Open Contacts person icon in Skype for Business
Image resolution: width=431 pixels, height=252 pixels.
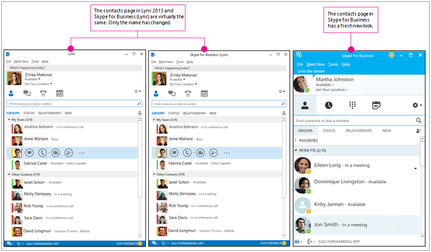pyautogui.click(x=305, y=105)
